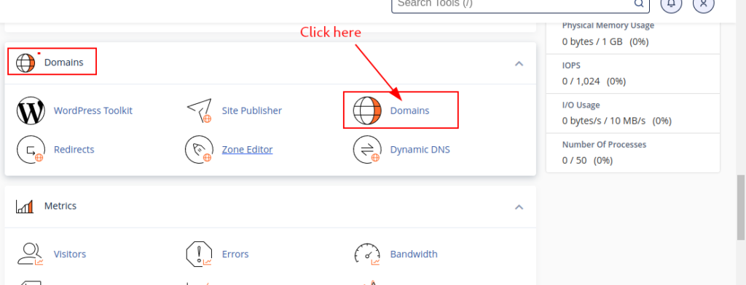Follow the WordPress Toolkit text link
746x285 pixels.
tap(93, 111)
